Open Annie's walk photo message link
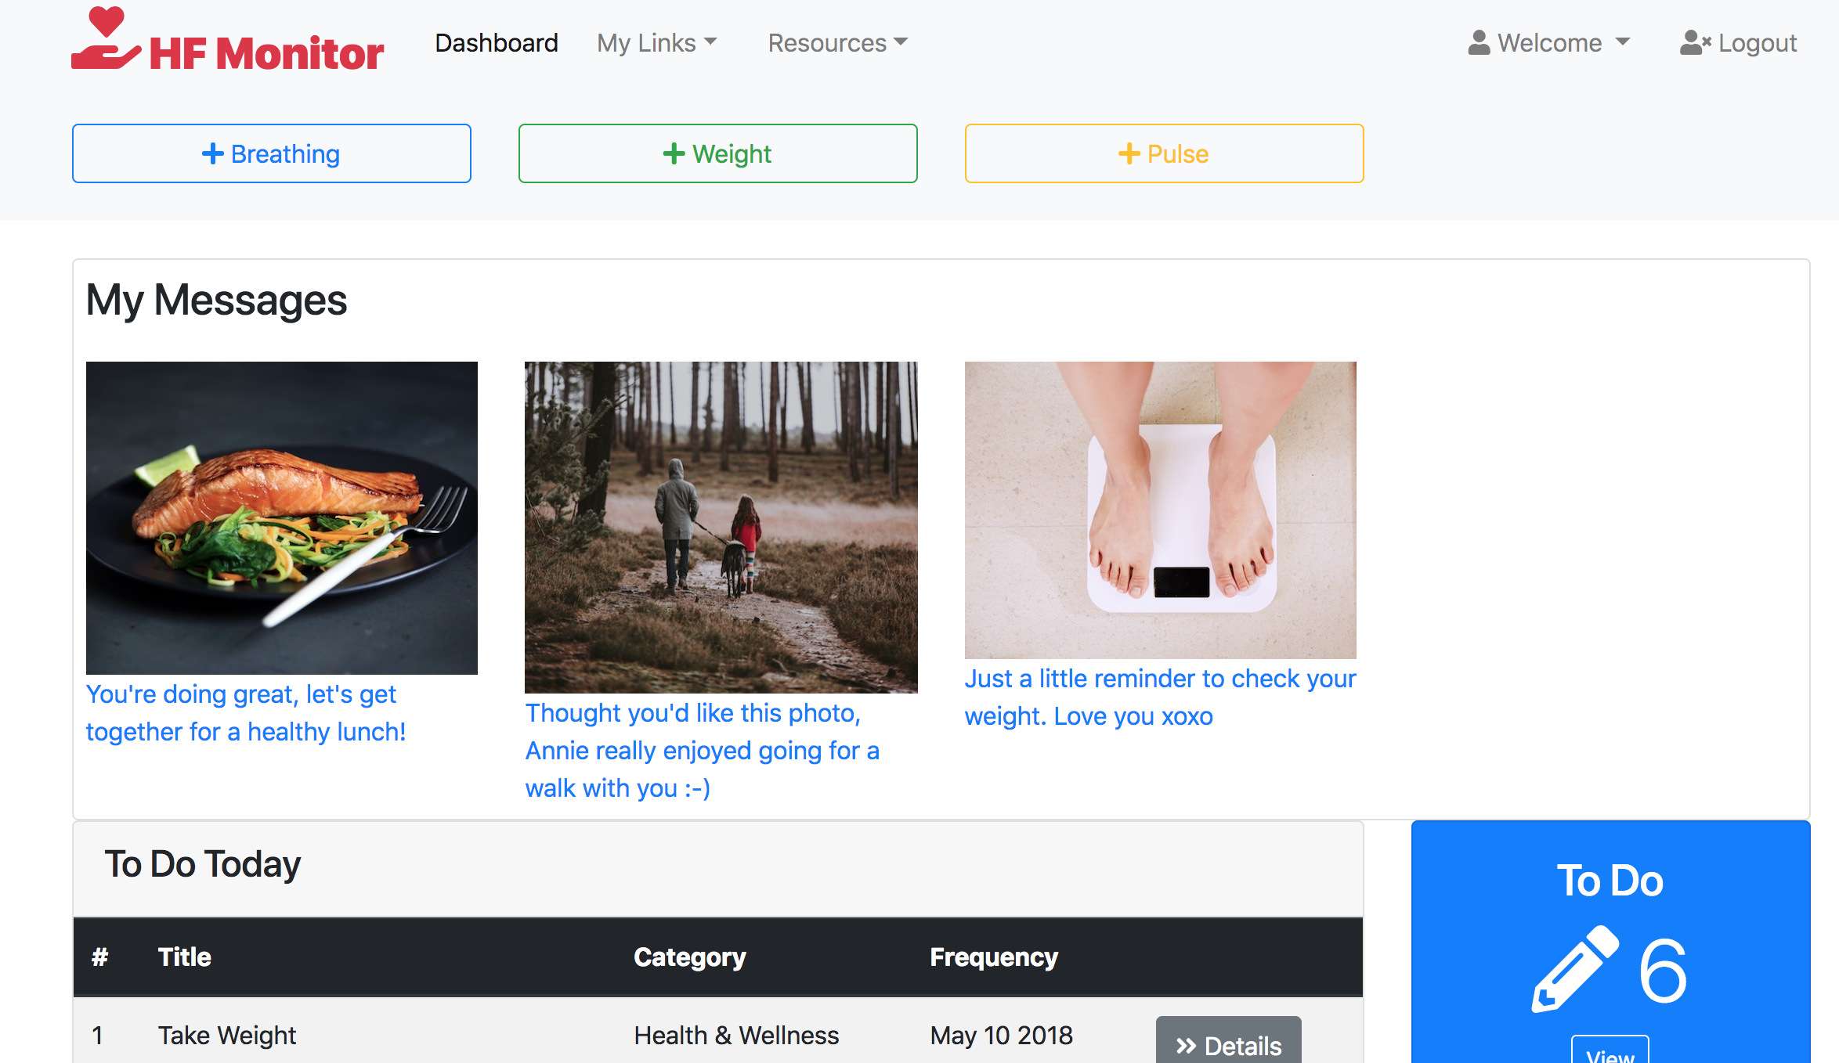The image size is (1839, 1063). tap(702, 750)
